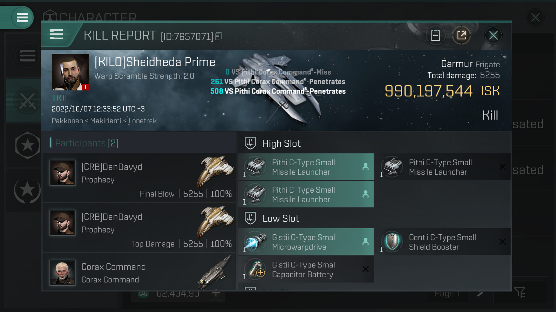This screenshot has height=312, width=556.
Task: Click the clipboard copy report icon
Action: tap(435, 35)
